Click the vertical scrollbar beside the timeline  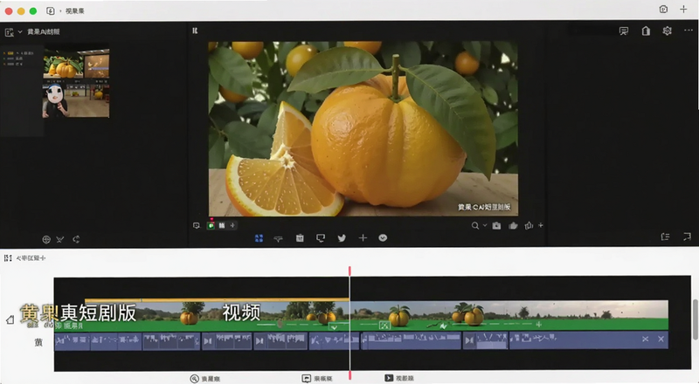[695, 319]
